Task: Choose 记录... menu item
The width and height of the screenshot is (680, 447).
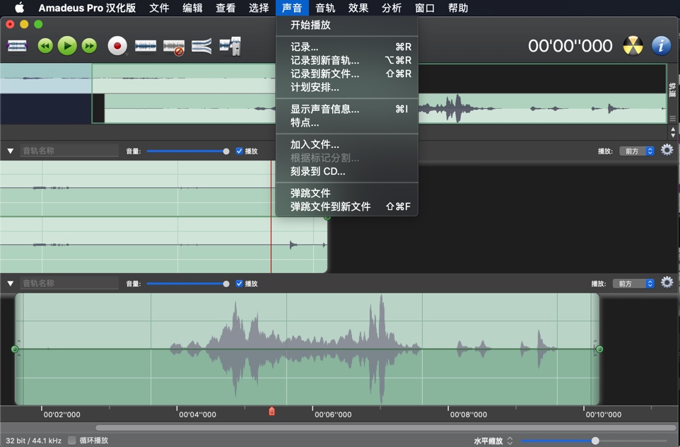Action: pyautogui.click(x=347, y=47)
